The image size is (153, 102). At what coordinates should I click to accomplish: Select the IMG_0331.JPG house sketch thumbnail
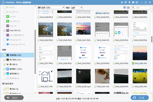[x=46, y=76]
